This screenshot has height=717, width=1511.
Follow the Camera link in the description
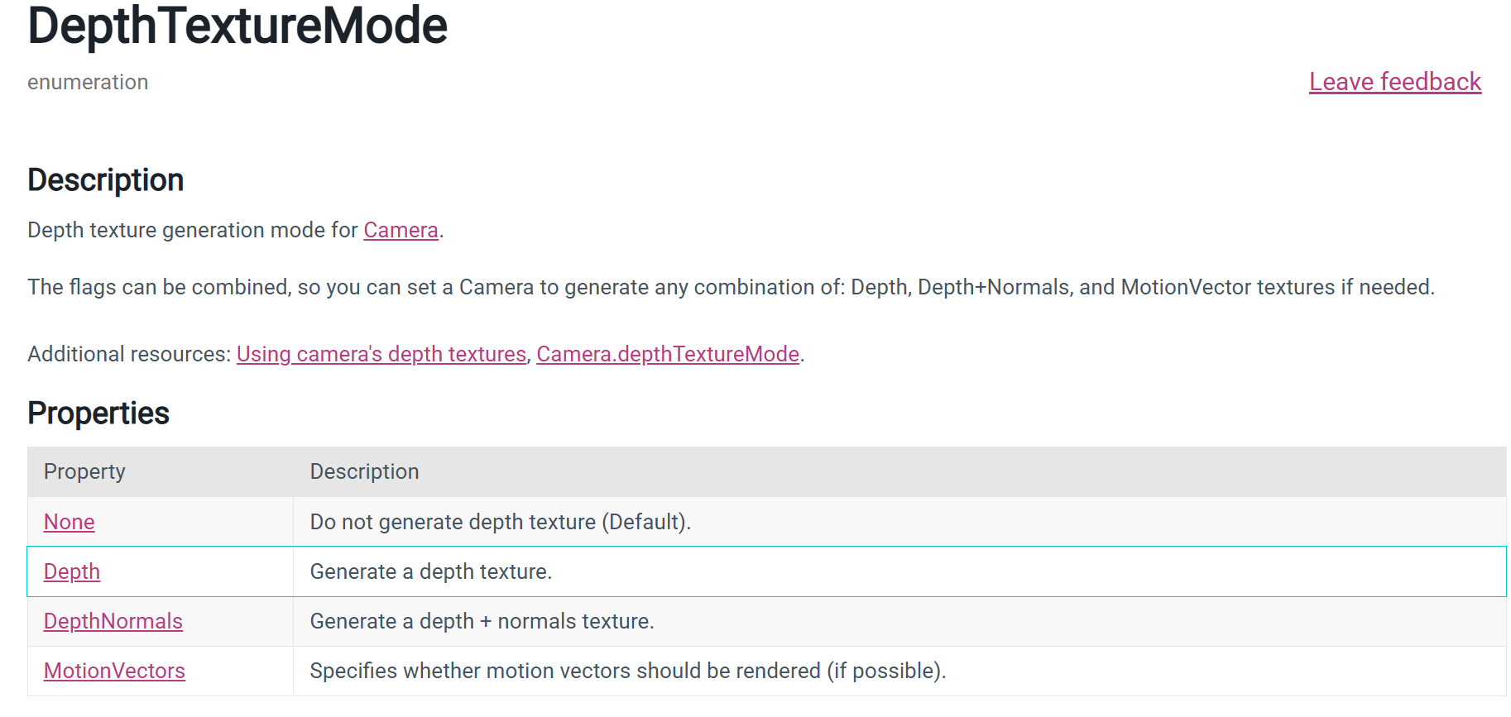401,230
